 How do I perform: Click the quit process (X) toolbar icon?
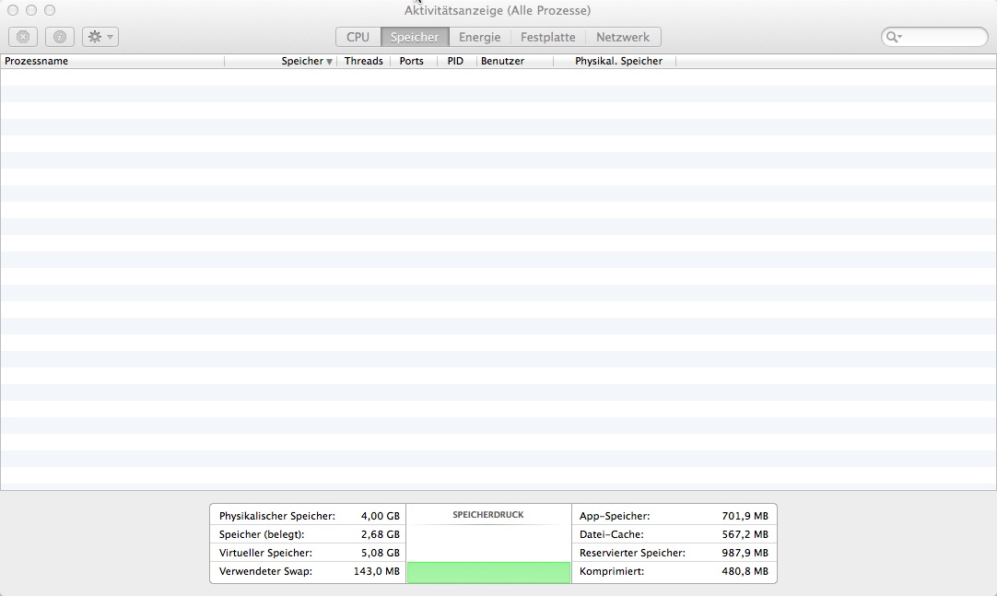[x=23, y=37]
